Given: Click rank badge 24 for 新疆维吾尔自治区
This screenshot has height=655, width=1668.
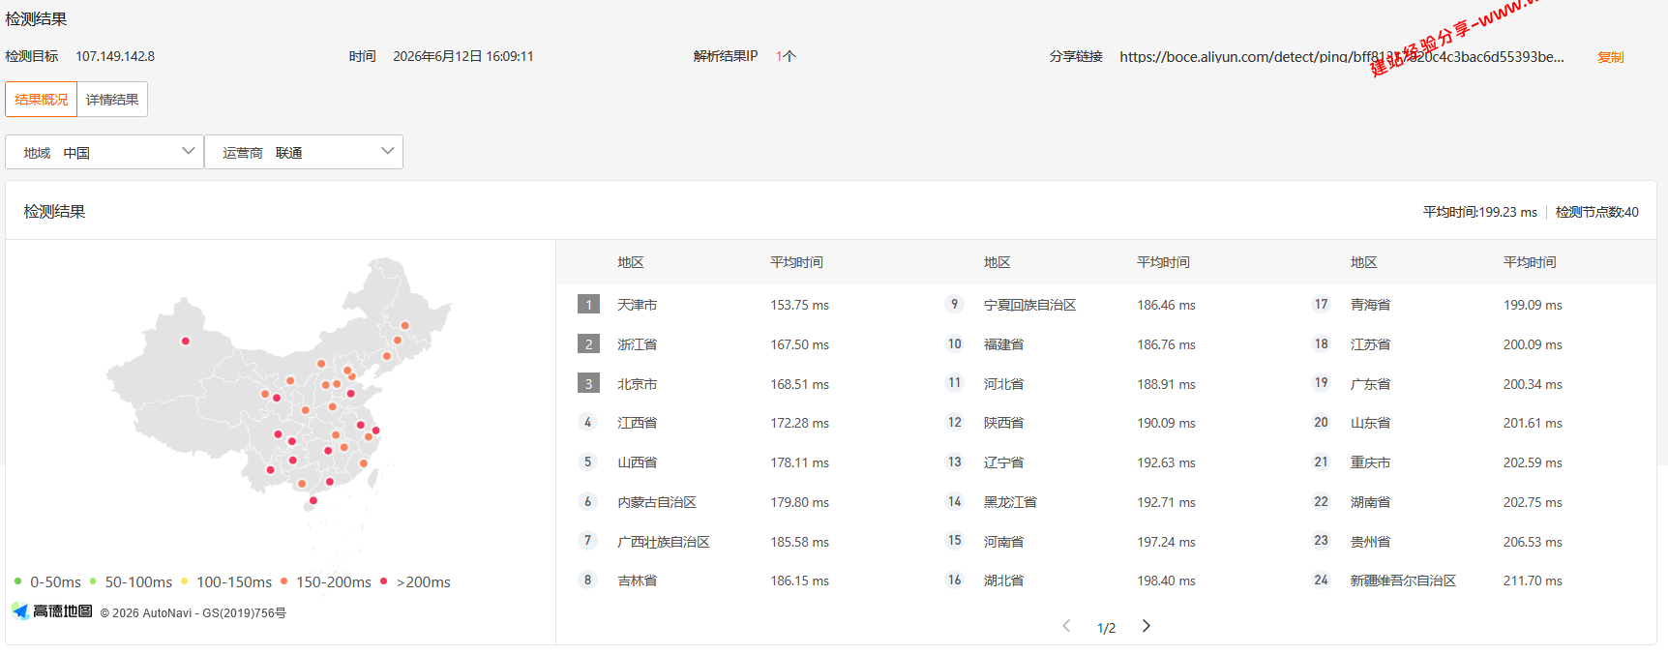Looking at the screenshot, I should 1321,581.
